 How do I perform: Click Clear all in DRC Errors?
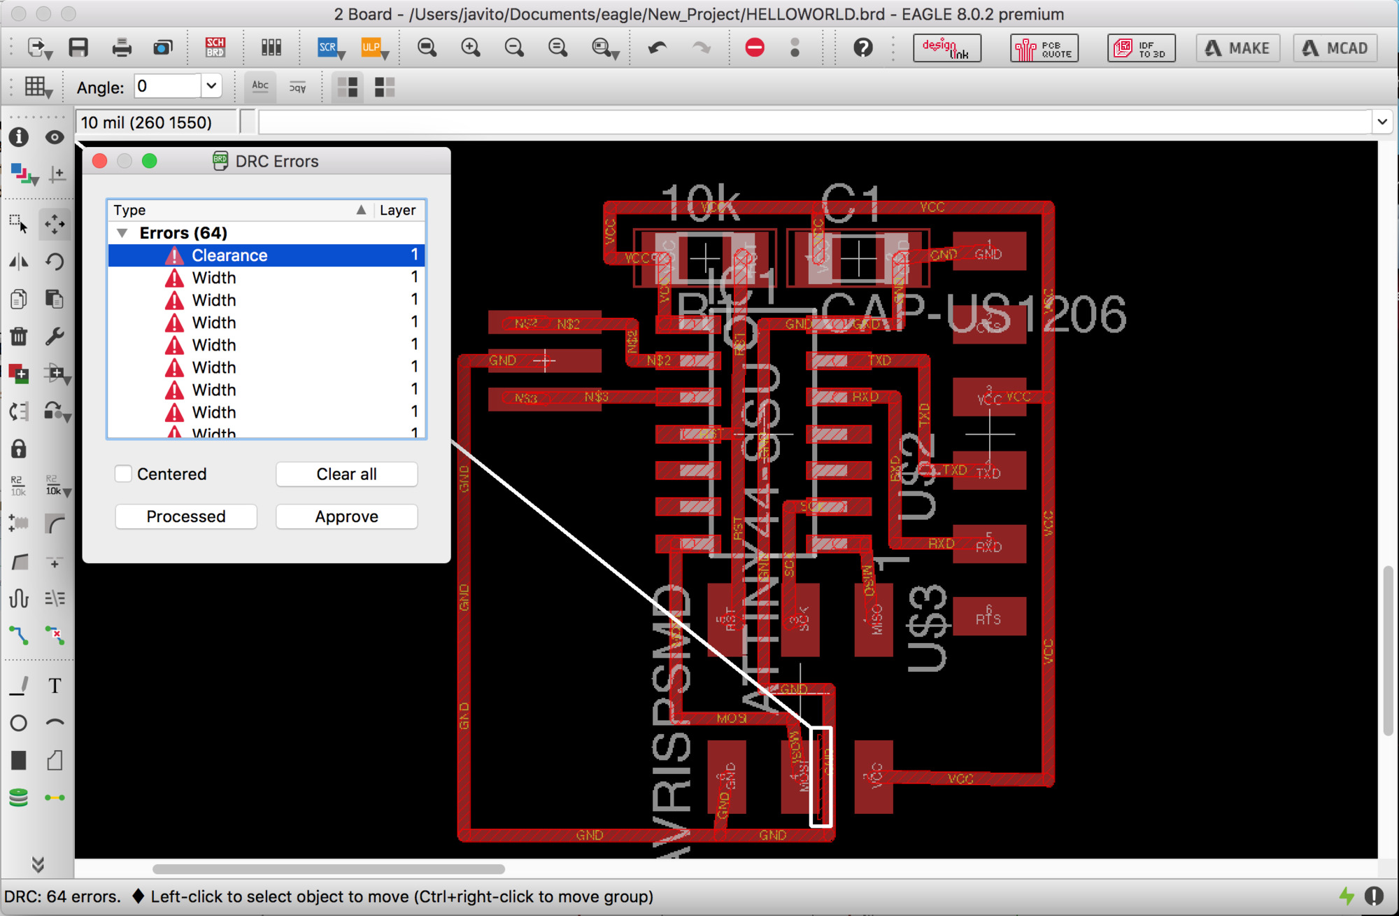coord(346,474)
